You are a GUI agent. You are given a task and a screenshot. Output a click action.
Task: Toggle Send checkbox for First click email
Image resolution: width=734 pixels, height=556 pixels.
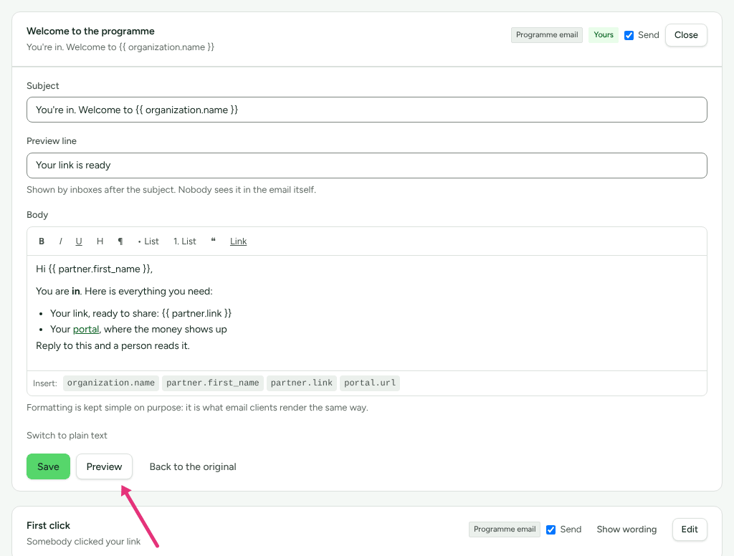551,529
